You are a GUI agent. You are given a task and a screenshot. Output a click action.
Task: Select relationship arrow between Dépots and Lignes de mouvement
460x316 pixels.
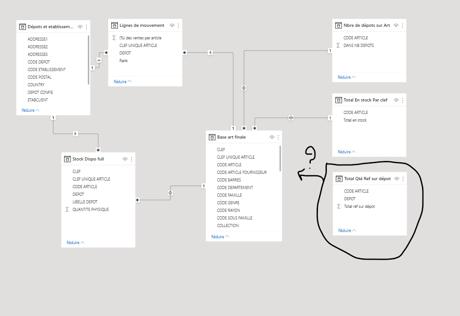(99, 60)
